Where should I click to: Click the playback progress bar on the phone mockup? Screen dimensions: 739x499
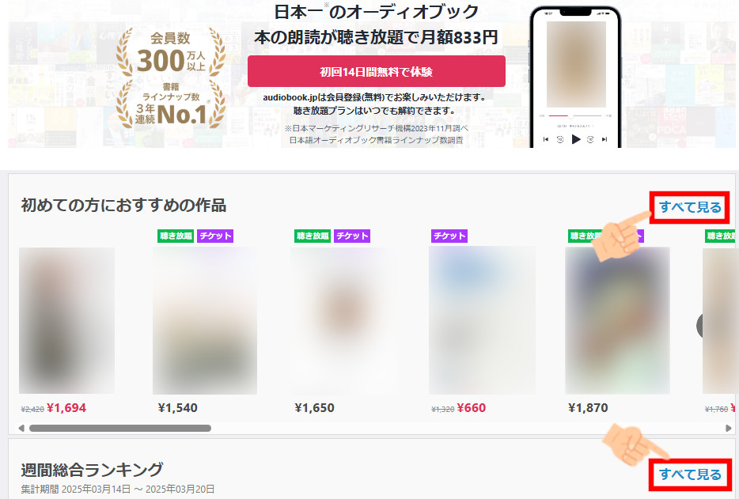(575, 115)
